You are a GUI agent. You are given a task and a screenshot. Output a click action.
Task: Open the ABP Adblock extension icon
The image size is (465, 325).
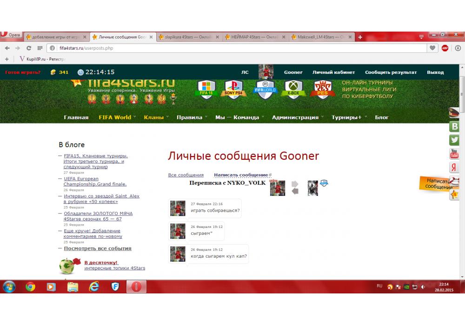(445, 48)
